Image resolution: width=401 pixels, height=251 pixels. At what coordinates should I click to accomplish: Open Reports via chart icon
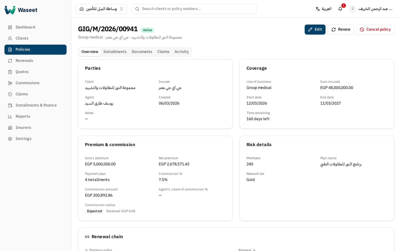click(10, 116)
